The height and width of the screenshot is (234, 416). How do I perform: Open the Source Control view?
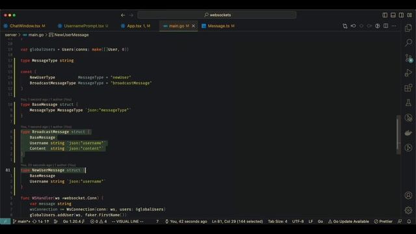pyautogui.click(x=408, y=58)
